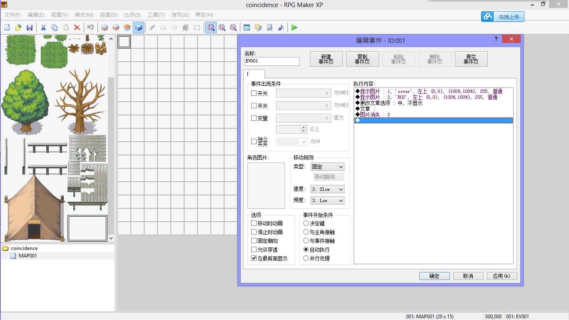Click the 新建事件页 button
This screenshot has width=569, height=320.
(x=326, y=59)
